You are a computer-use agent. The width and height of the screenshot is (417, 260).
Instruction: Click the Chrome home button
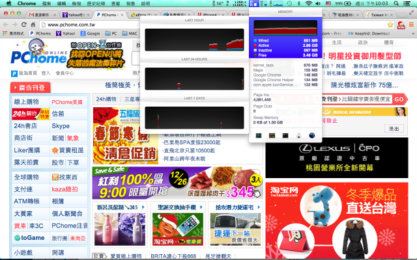click(33, 25)
